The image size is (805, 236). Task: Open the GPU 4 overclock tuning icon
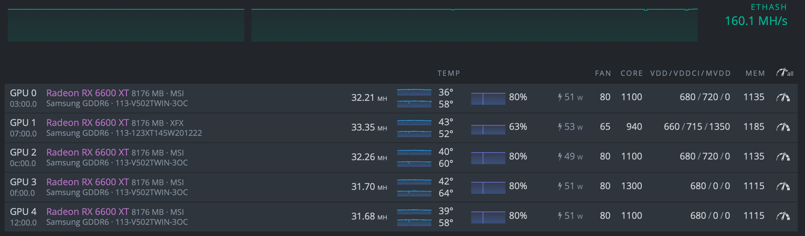point(783,216)
